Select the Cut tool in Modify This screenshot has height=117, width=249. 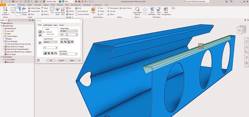coord(52,10)
